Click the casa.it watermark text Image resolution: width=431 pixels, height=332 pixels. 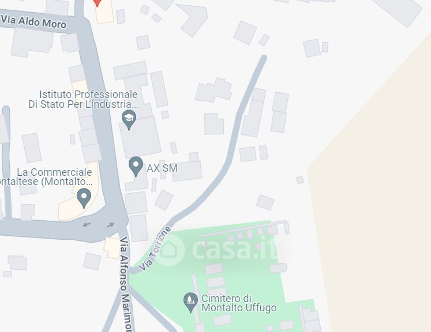(x=236, y=250)
